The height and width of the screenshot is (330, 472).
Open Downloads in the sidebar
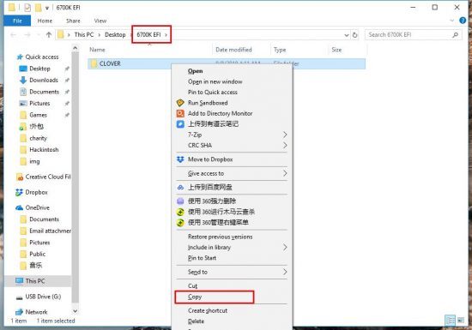pos(44,80)
